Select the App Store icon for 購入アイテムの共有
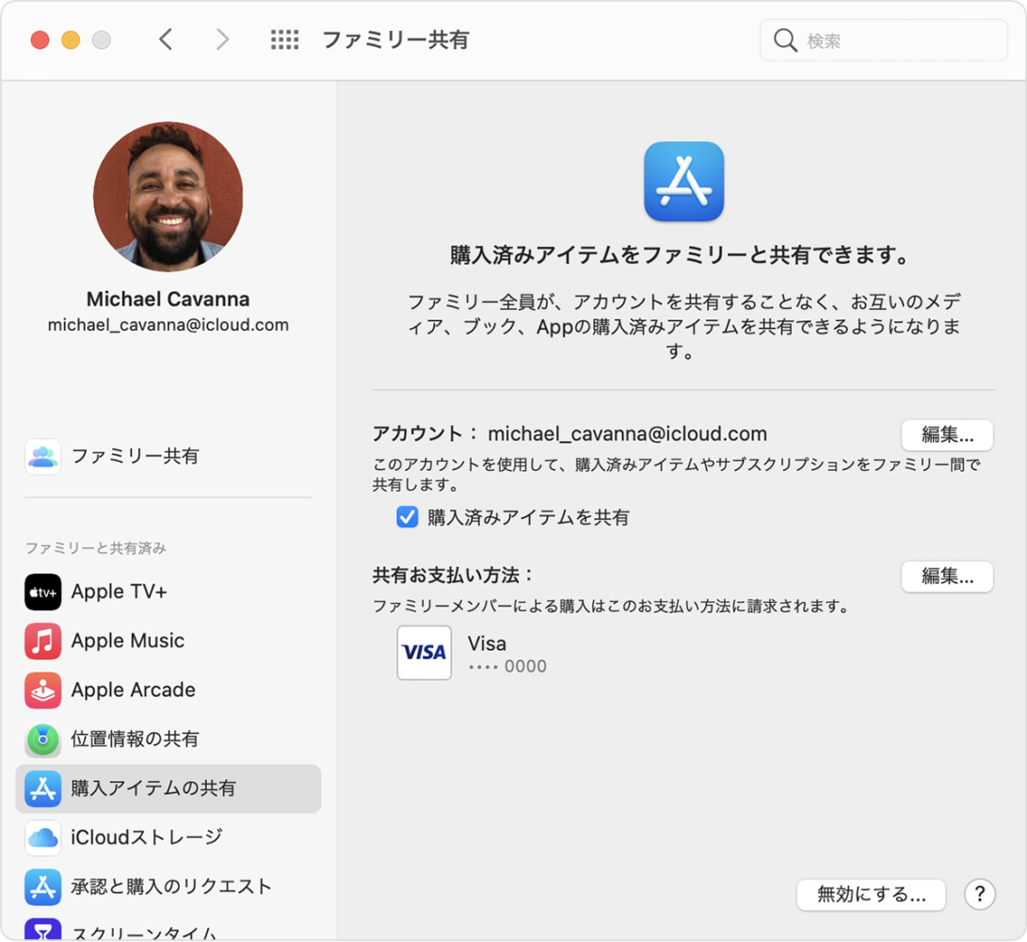Screen dimensions: 1027x942 [x=42, y=788]
